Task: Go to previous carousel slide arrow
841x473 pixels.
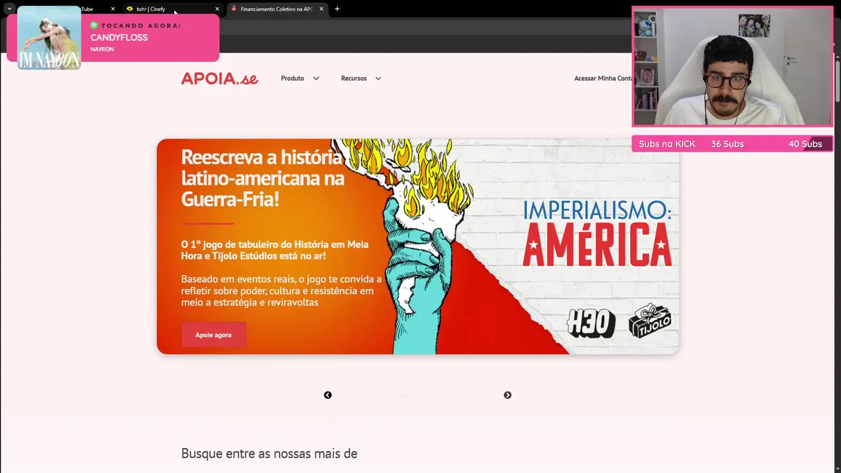Action: pos(328,395)
